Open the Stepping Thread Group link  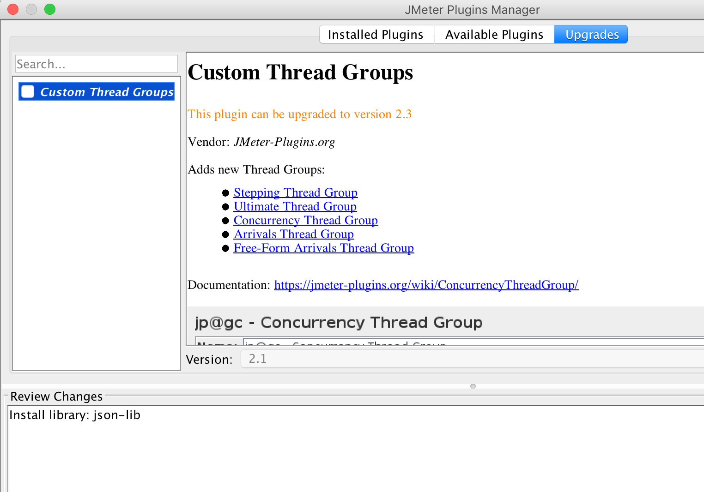coord(296,192)
